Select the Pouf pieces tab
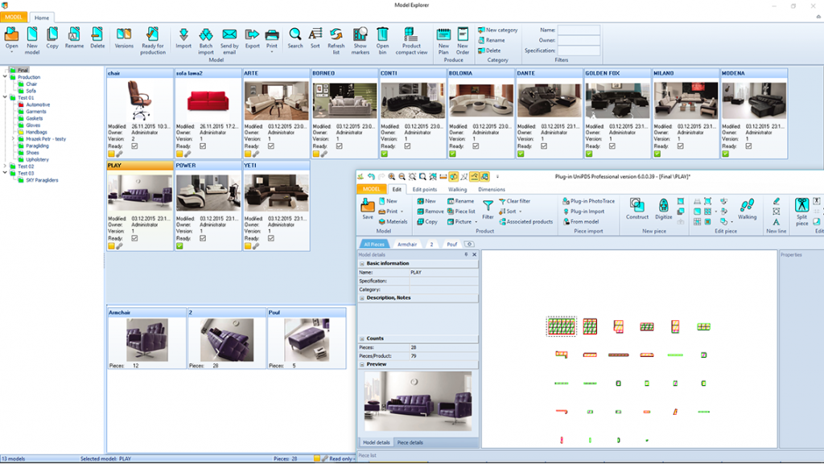 (452, 244)
